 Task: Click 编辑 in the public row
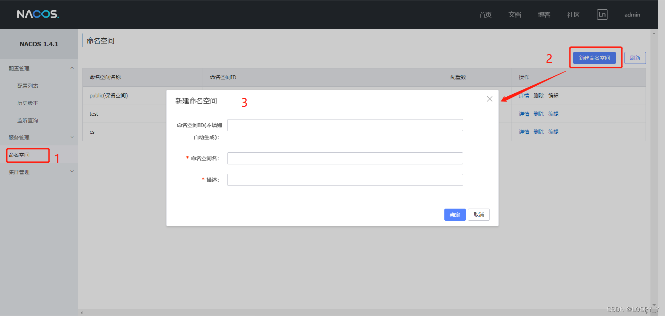tap(553, 96)
